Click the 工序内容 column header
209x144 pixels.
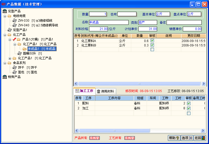114,98
